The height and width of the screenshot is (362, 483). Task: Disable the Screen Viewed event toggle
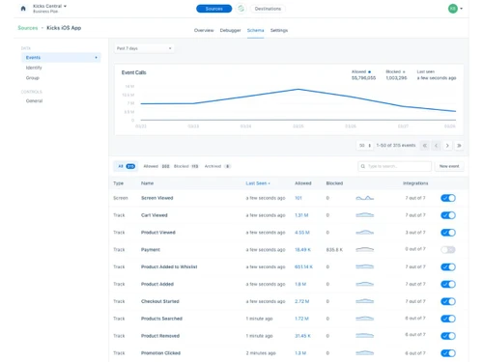(448, 198)
